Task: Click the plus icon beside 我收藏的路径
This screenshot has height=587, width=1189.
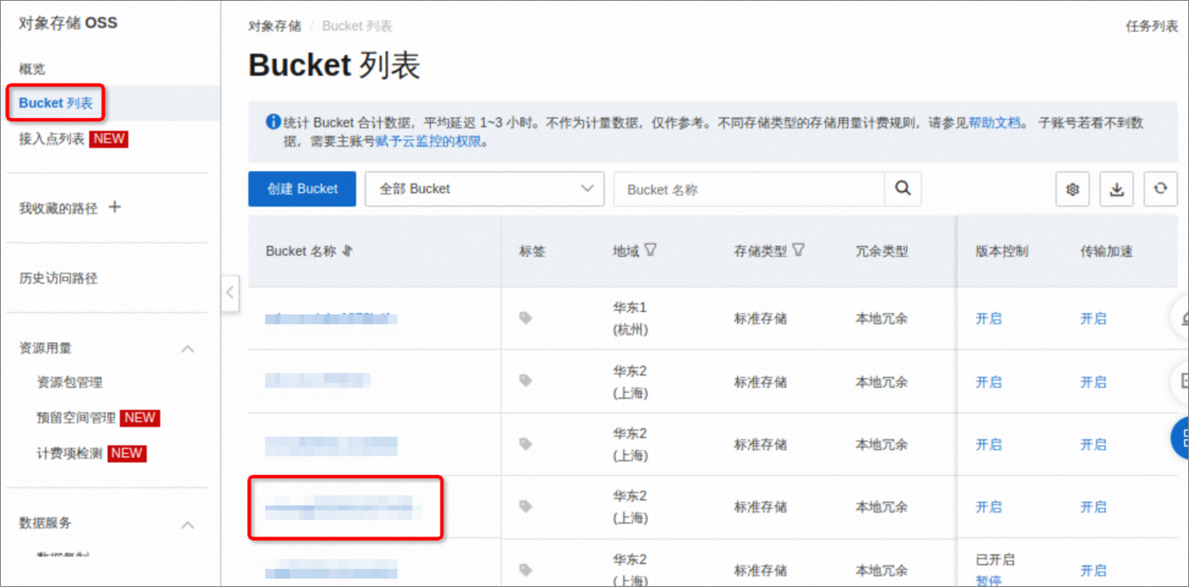Action: [x=115, y=206]
